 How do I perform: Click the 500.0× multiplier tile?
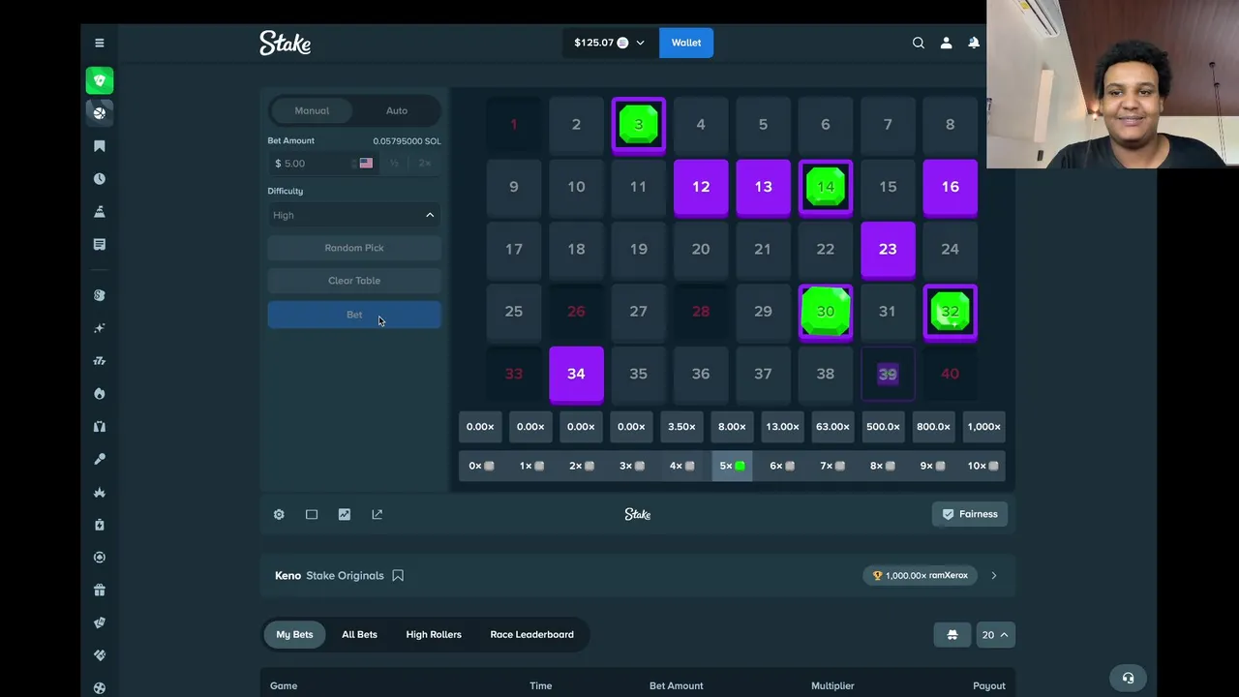point(883,427)
